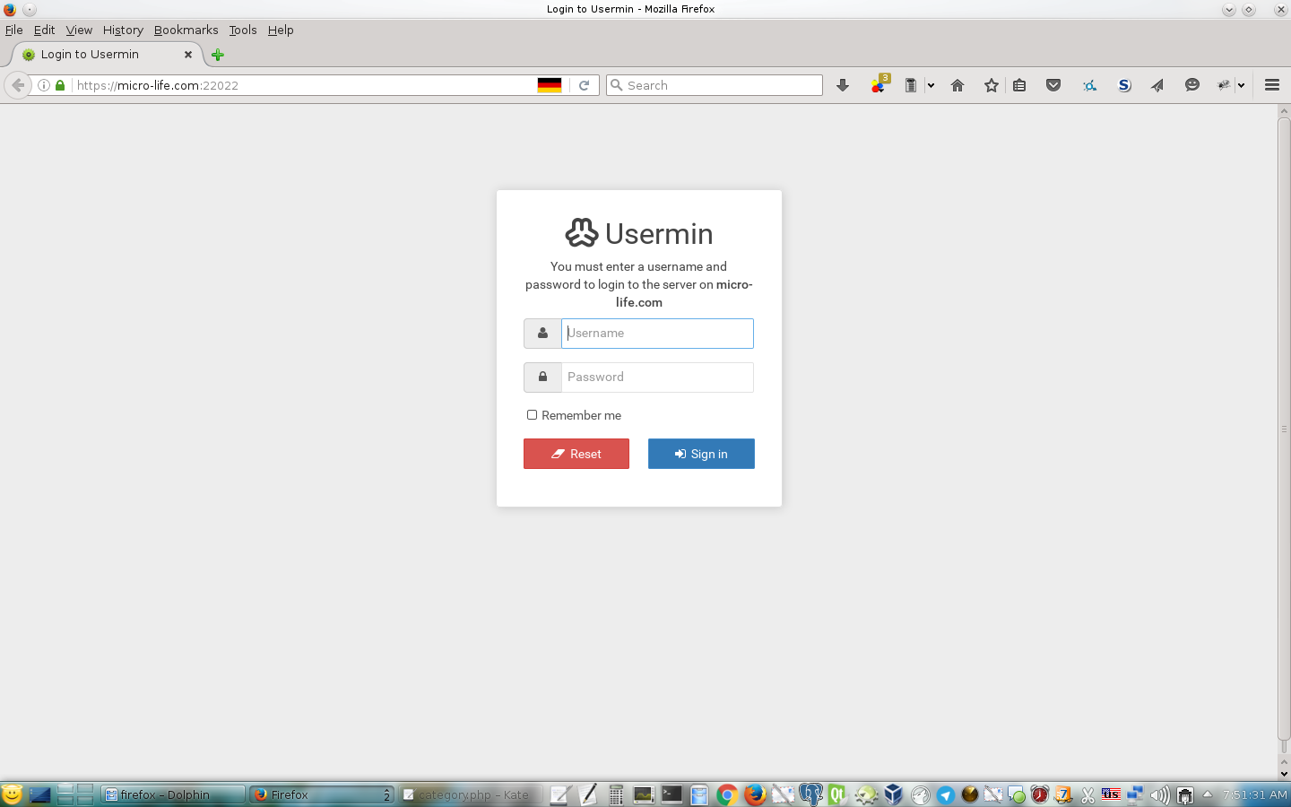This screenshot has width=1291, height=807.
Task: Click the Usermin logo heading
Action: 639,234
